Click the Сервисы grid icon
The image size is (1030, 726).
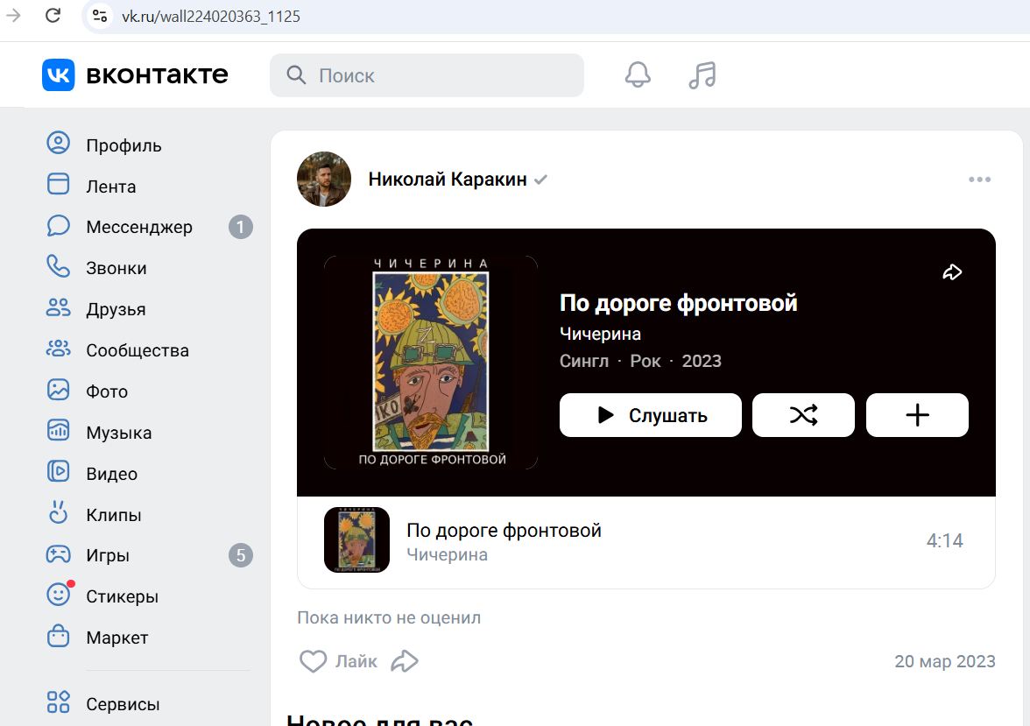click(x=58, y=701)
